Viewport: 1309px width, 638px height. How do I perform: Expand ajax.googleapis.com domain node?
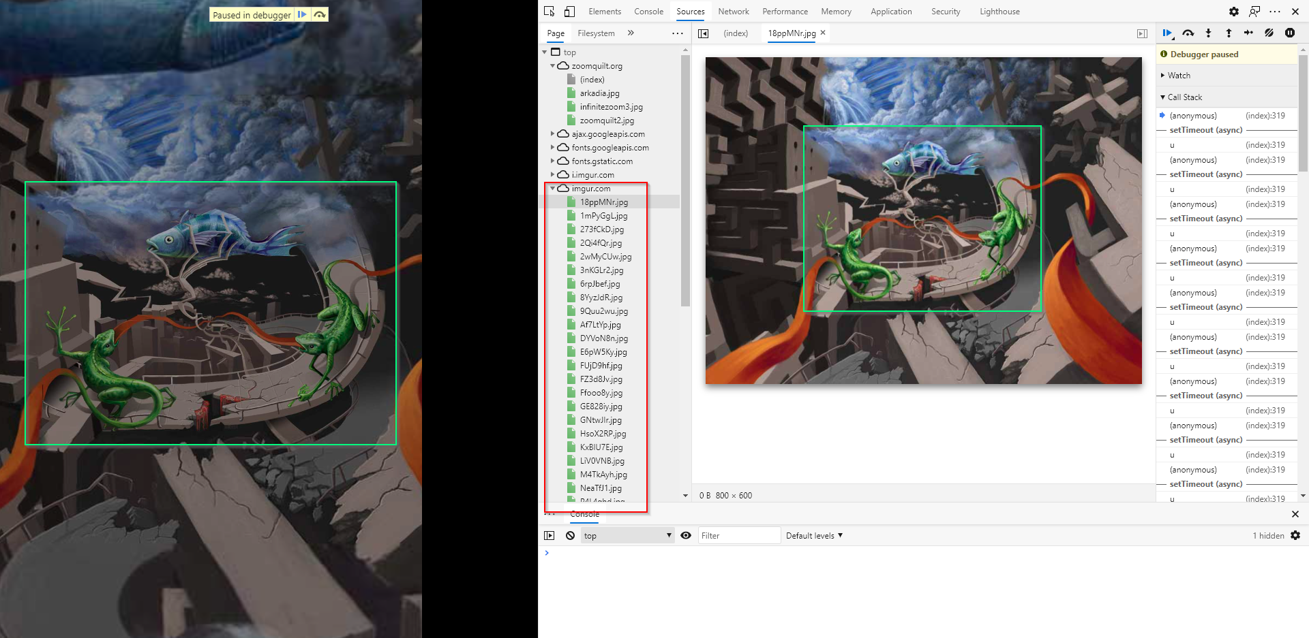coord(553,134)
